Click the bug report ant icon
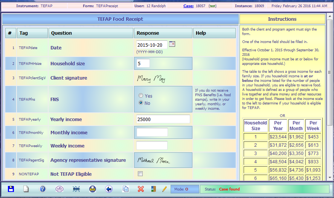Viewport: 334px width, 198px height. click(x=76, y=189)
